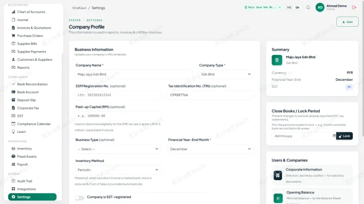
Task: Open the Company Type dropdown
Action: pyautogui.click(x=226, y=75)
